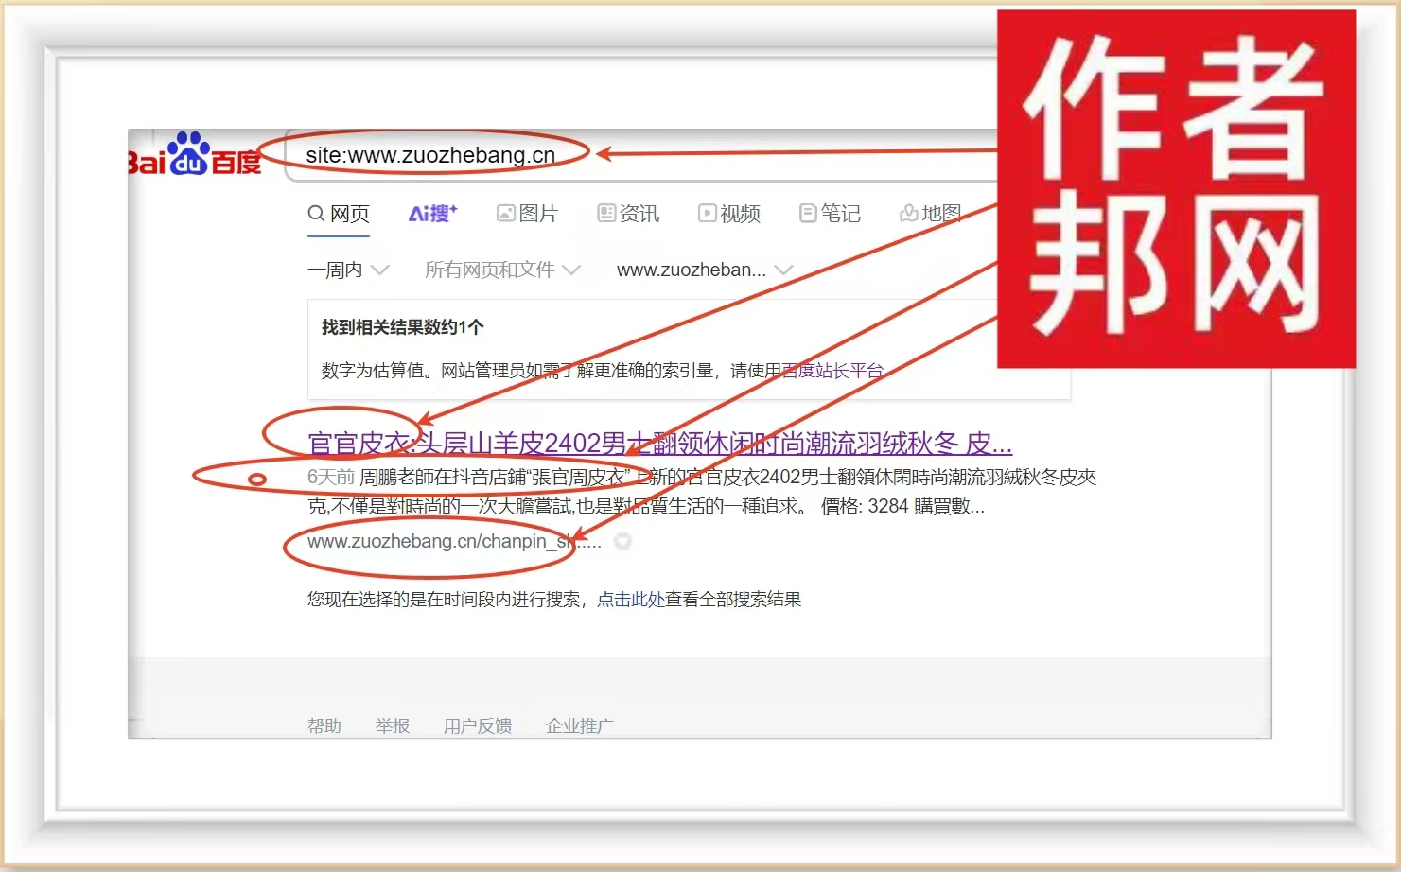Click 点击此处 to view all results
1401x872 pixels.
630,600
